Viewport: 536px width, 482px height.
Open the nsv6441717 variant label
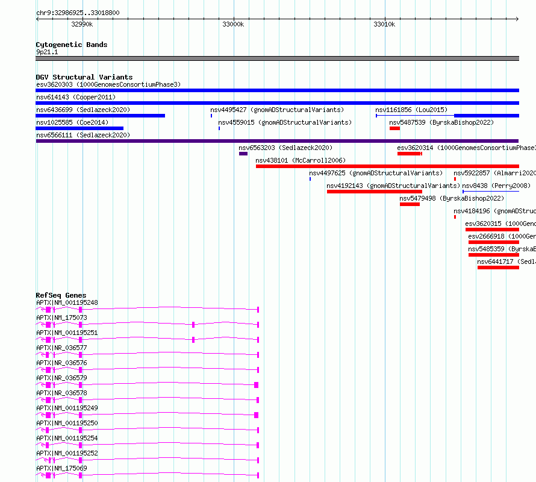pyautogui.click(x=506, y=261)
